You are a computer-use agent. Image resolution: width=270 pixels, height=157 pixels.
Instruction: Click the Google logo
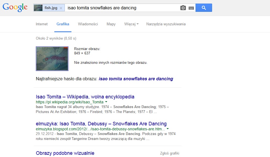15,7
